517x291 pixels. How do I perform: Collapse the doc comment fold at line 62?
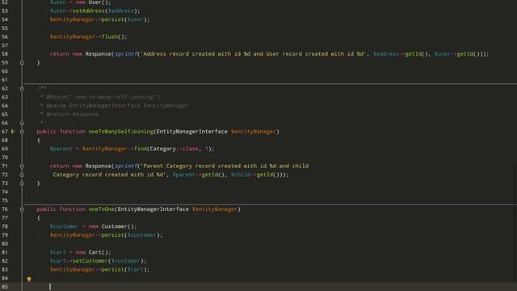[x=22, y=88]
